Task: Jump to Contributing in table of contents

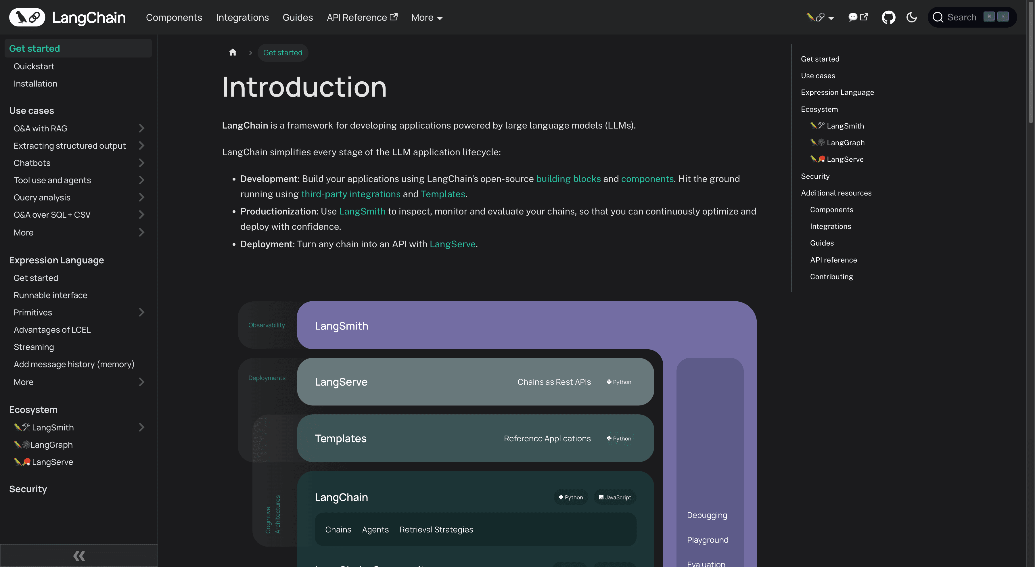Action: tap(831, 277)
